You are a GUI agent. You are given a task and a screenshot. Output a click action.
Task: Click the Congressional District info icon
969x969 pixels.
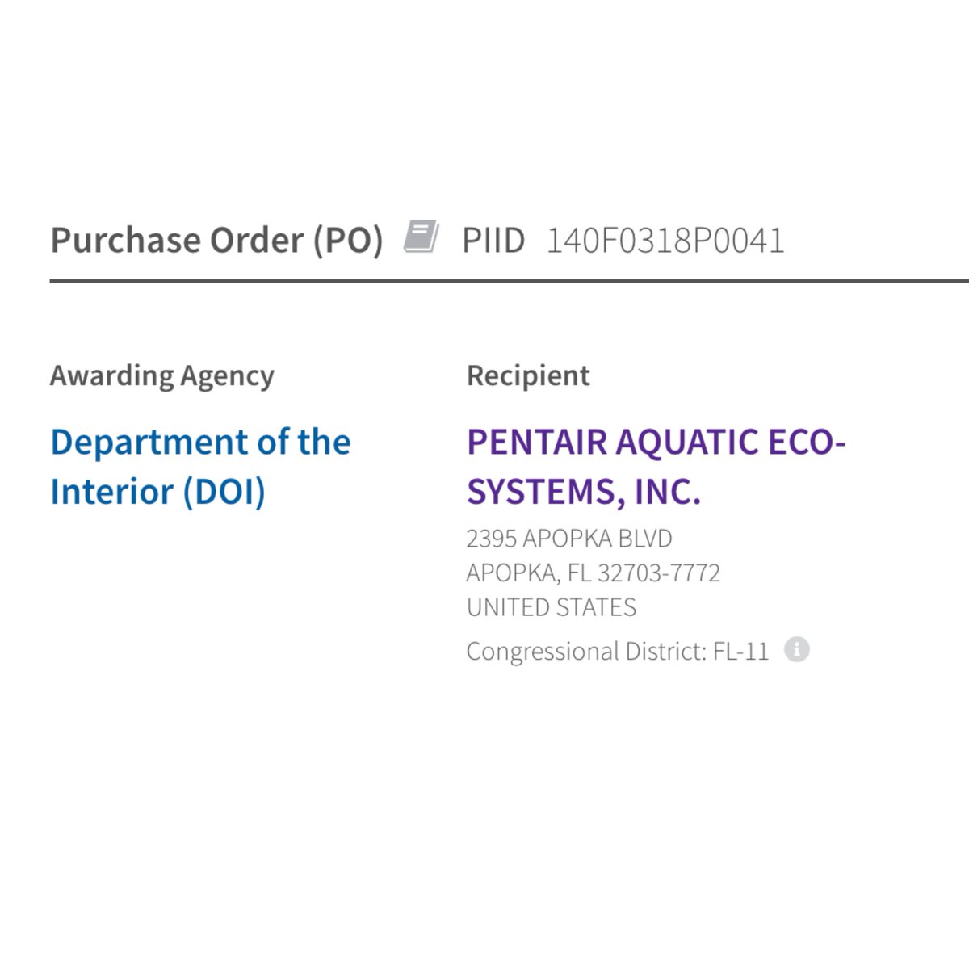pyautogui.click(x=796, y=649)
